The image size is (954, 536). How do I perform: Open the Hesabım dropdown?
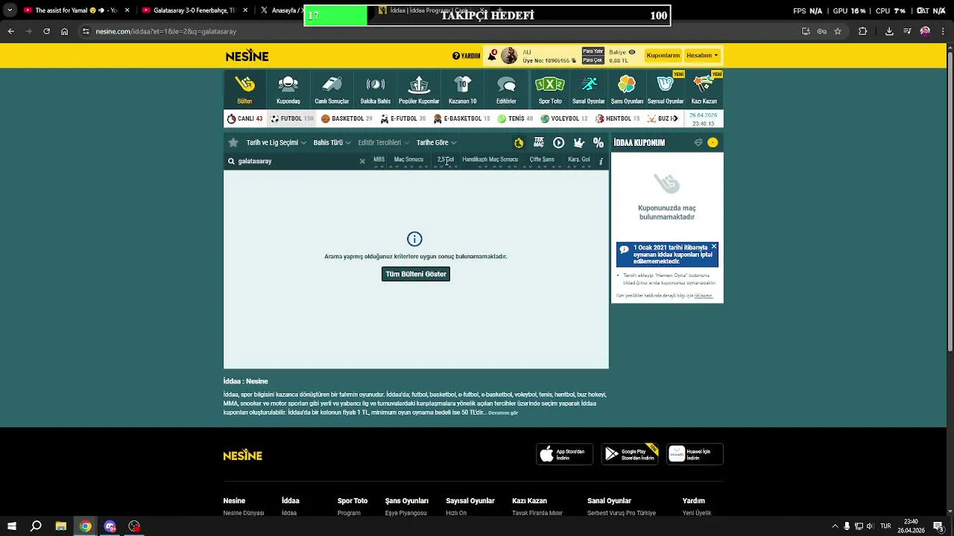702,55
